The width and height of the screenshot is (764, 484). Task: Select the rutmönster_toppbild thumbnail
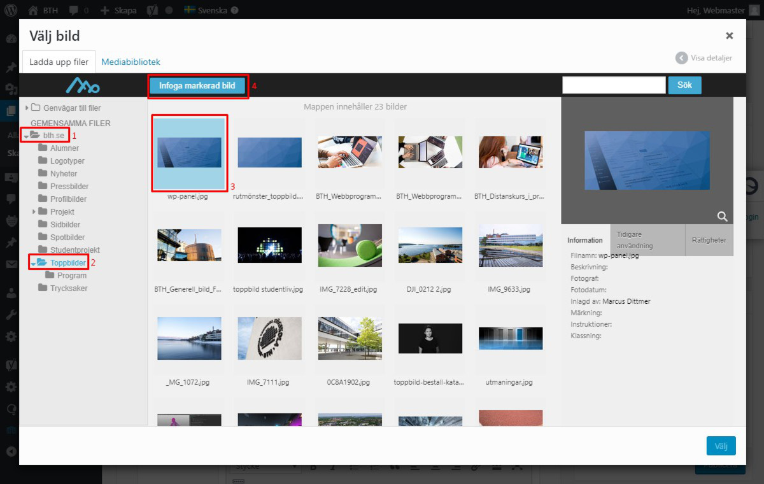click(x=269, y=153)
